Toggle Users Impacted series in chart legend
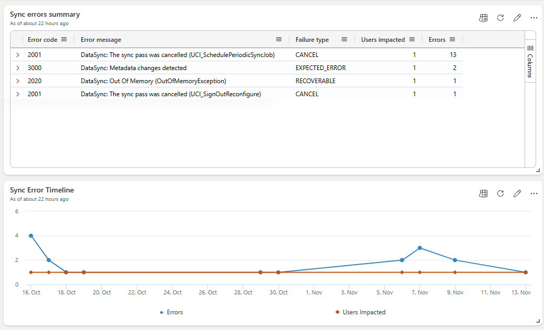The height and width of the screenshot is (330, 544). pos(361,312)
